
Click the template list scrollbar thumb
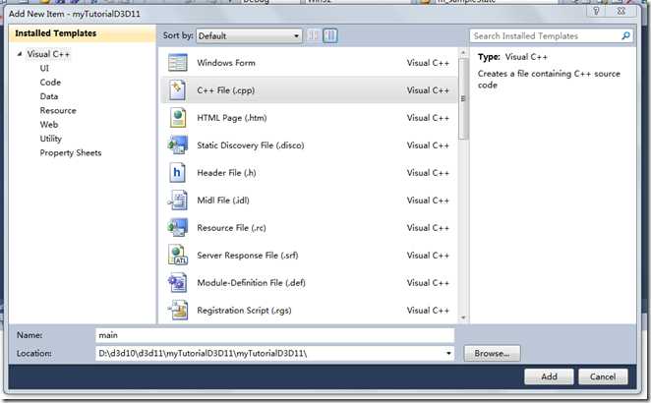(x=463, y=98)
